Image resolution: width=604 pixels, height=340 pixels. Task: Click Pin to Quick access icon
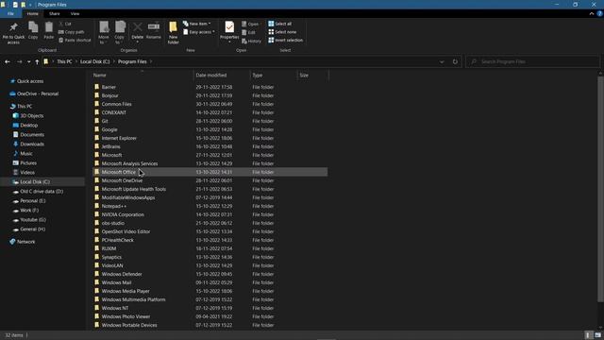[x=13, y=27]
